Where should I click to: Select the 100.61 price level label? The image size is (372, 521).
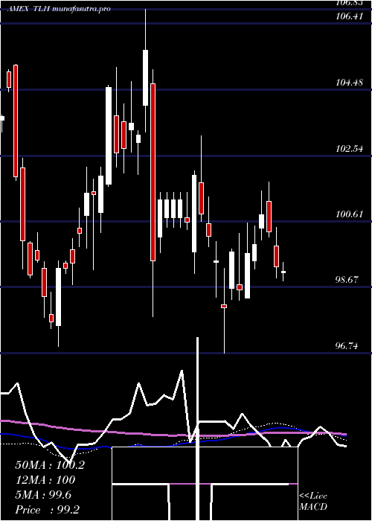(x=349, y=214)
